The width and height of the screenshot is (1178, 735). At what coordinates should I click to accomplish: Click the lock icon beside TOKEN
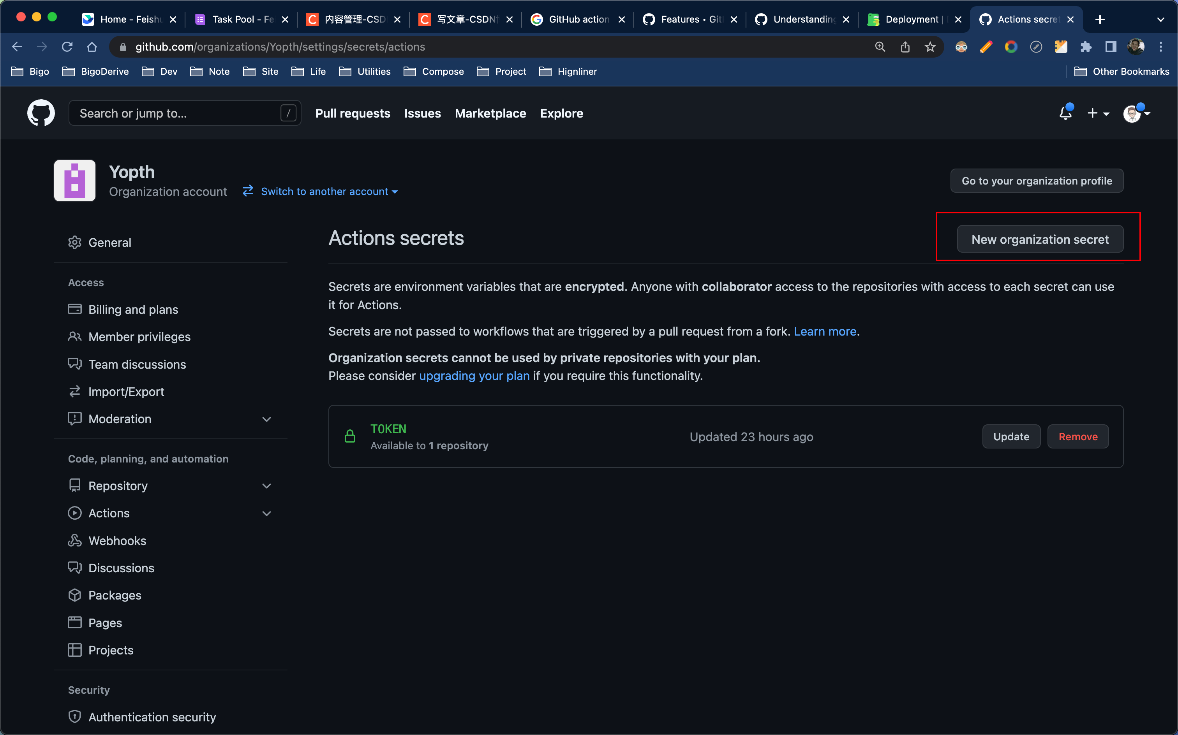(x=350, y=436)
